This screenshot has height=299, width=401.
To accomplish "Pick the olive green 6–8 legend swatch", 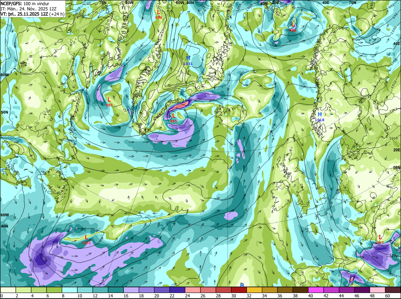I will [54, 290].
